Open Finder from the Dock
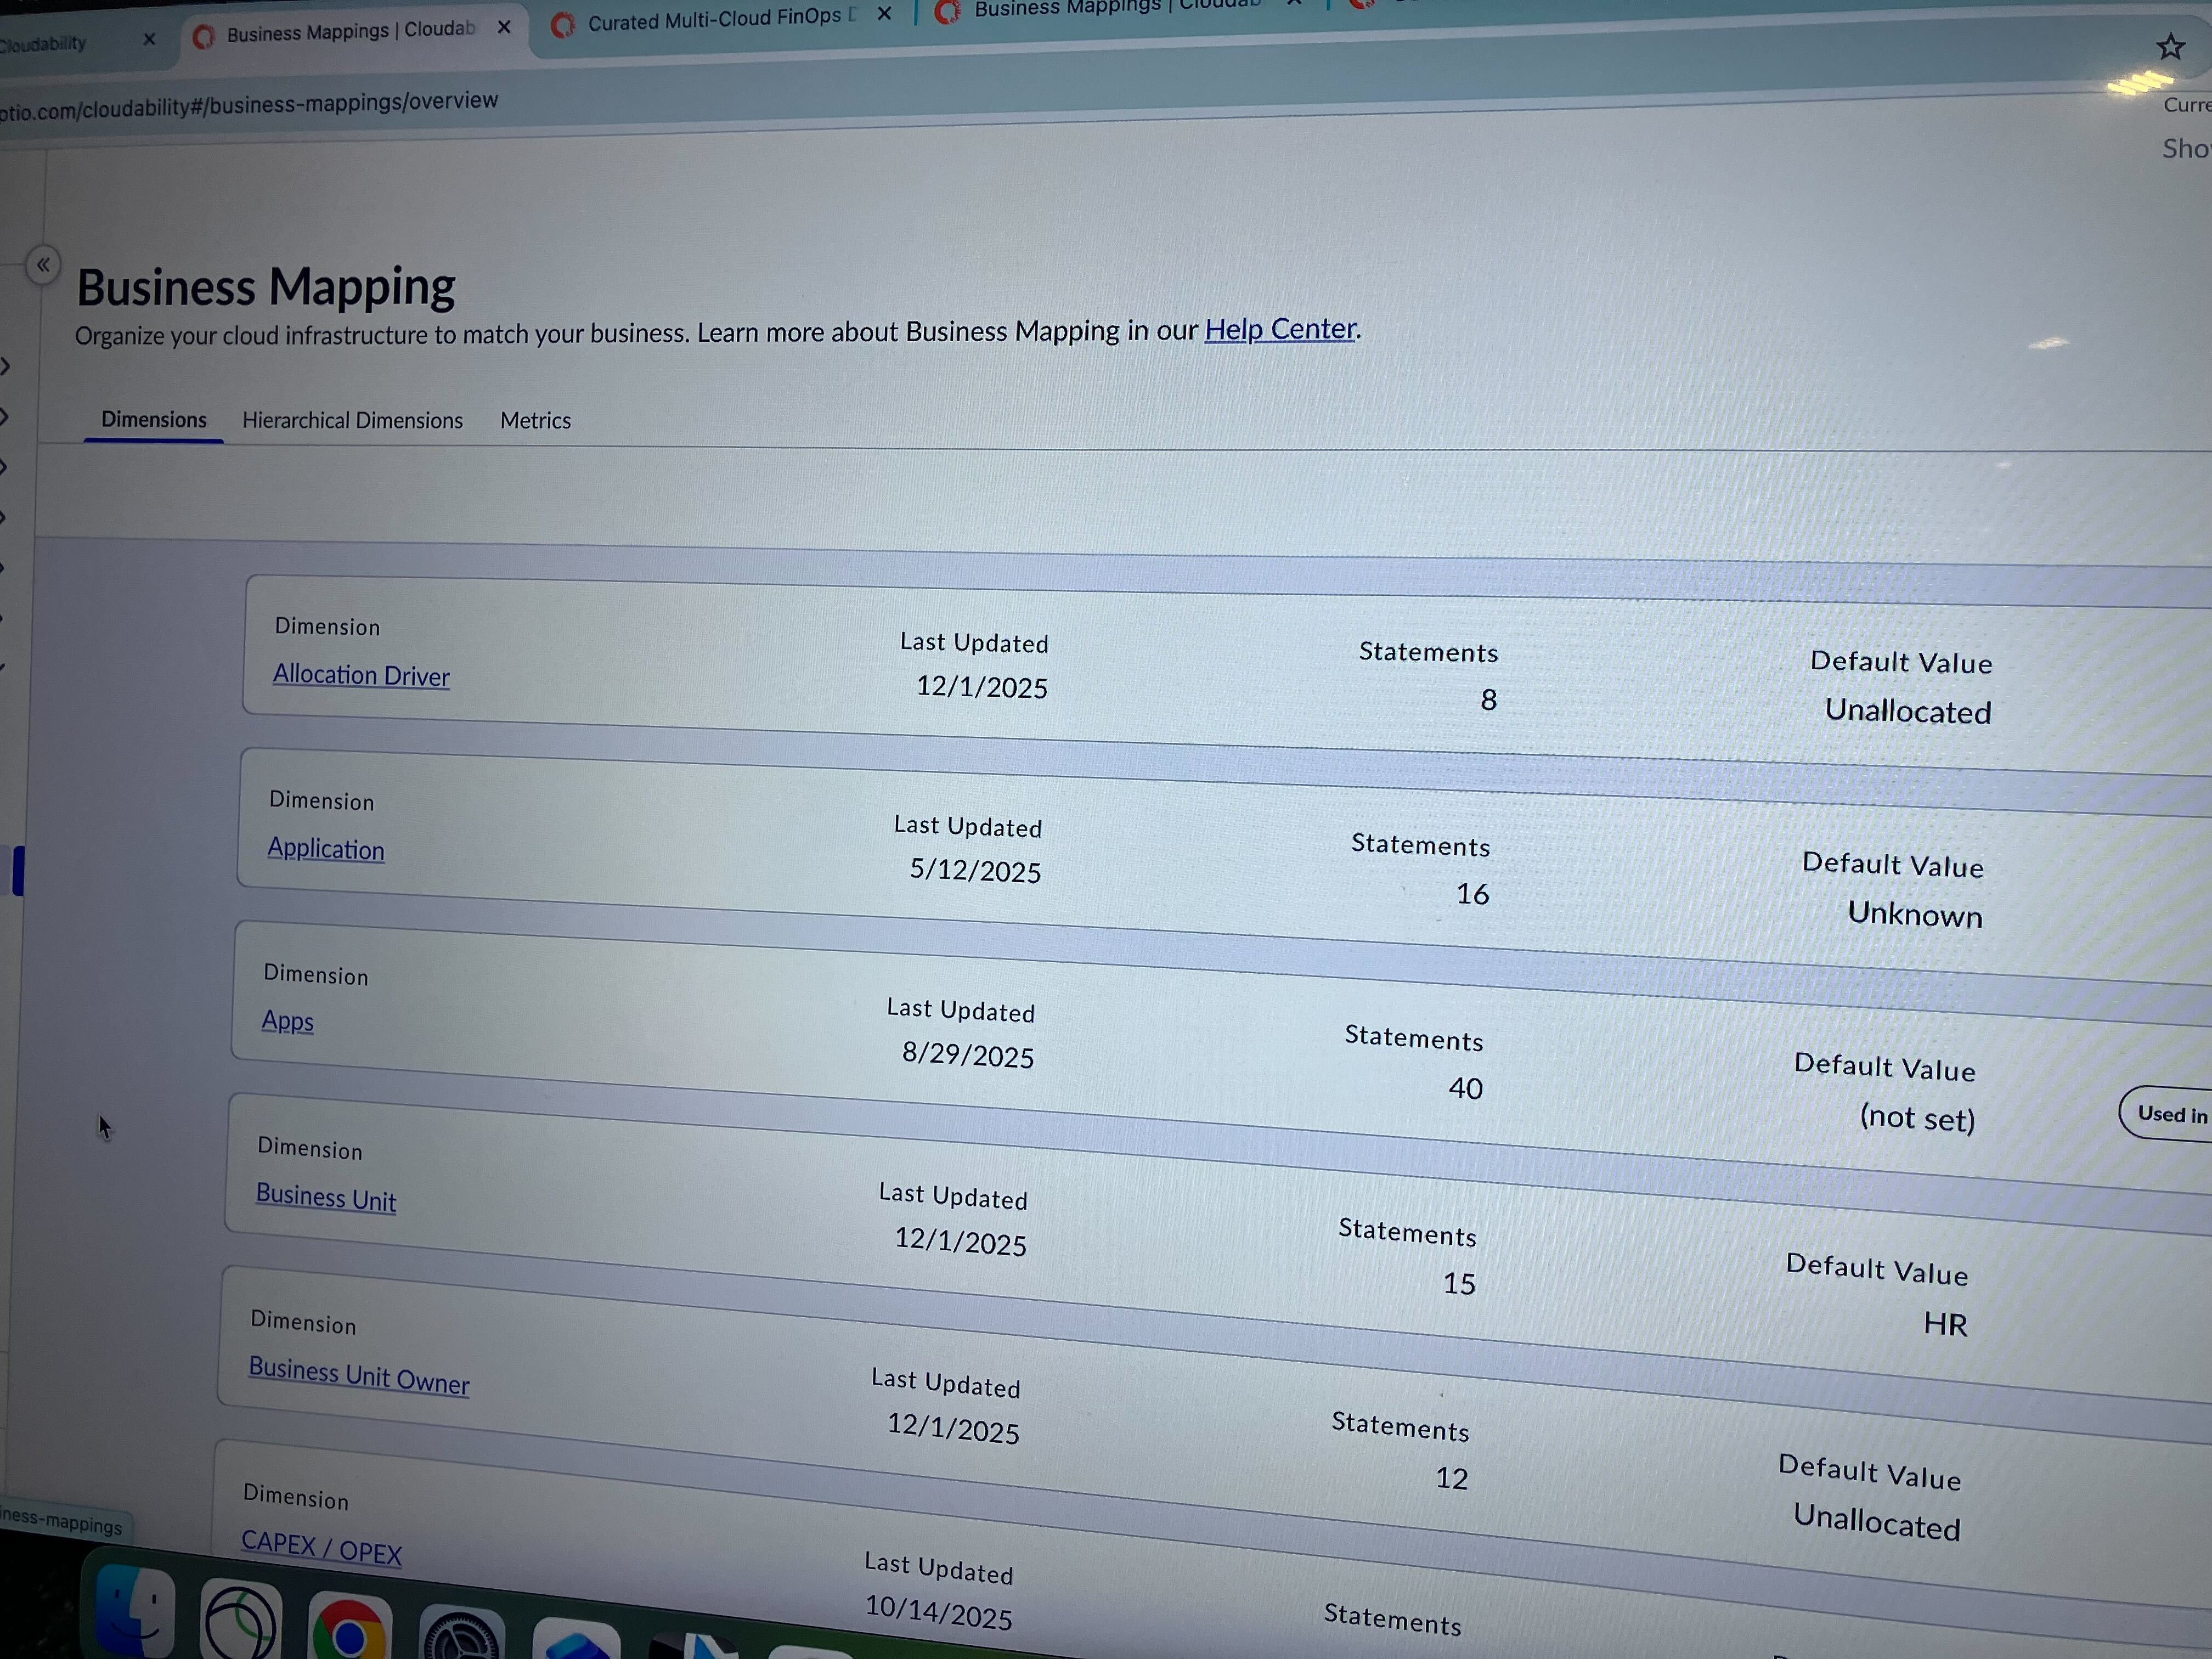This screenshot has width=2212, height=1659. (x=135, y=1615)
